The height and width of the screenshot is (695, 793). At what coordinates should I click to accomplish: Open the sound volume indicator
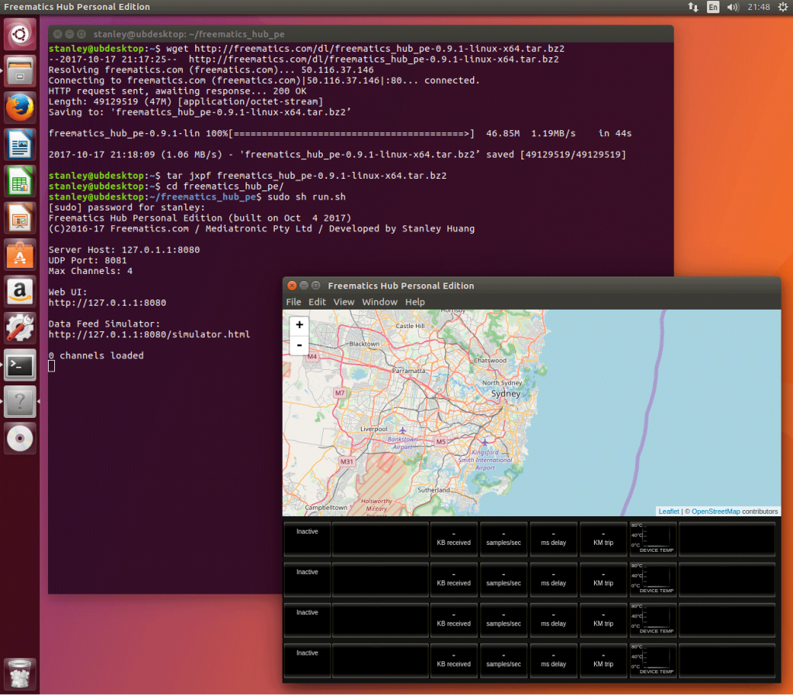(x=733, y=7)
